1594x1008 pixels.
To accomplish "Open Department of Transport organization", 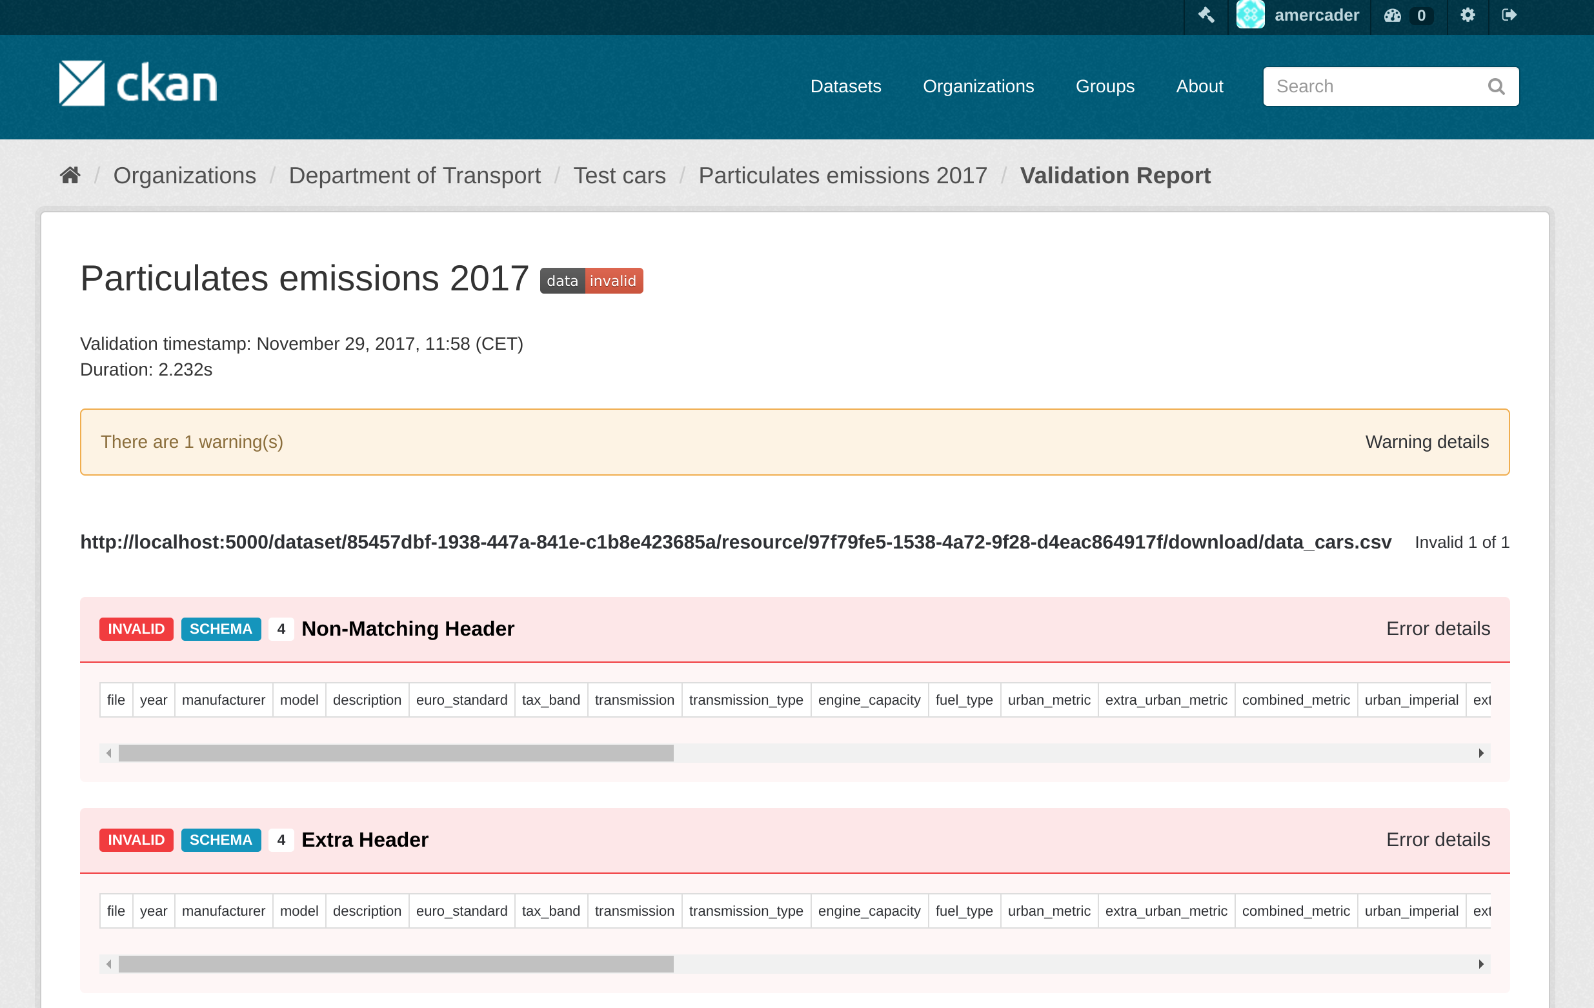I will point(415,176).
